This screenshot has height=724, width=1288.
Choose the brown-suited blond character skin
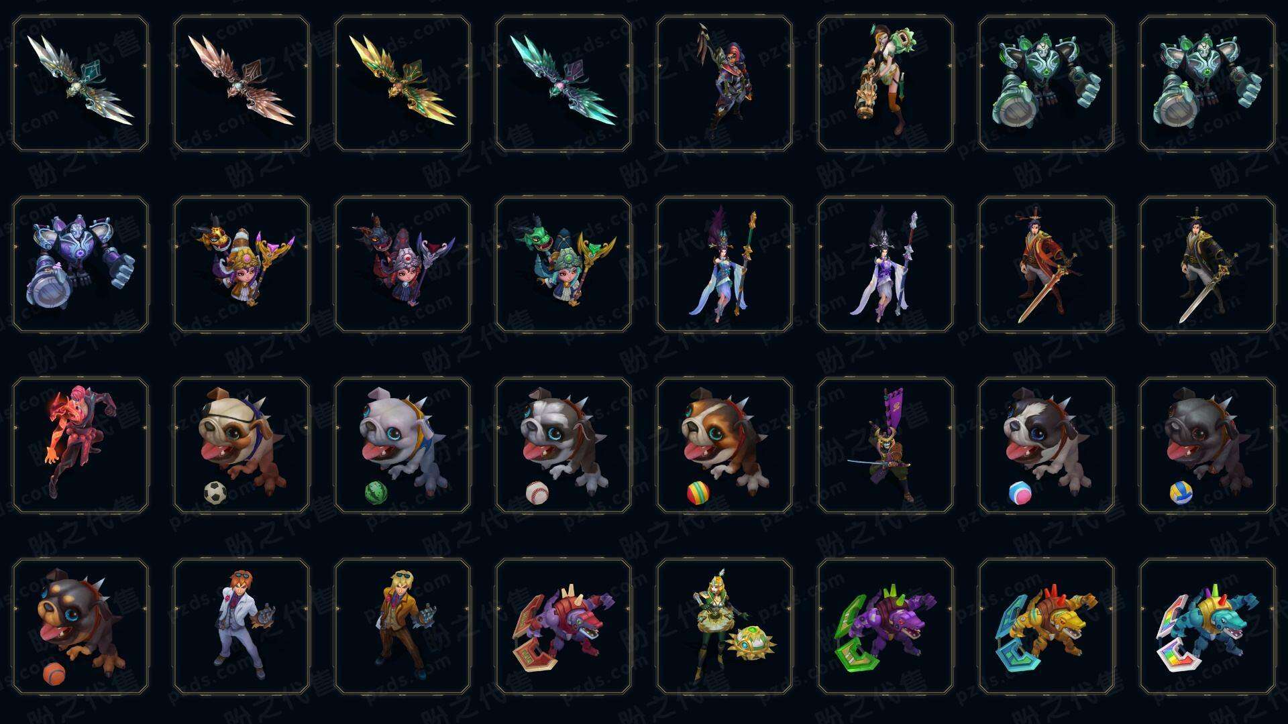[402, 626]
